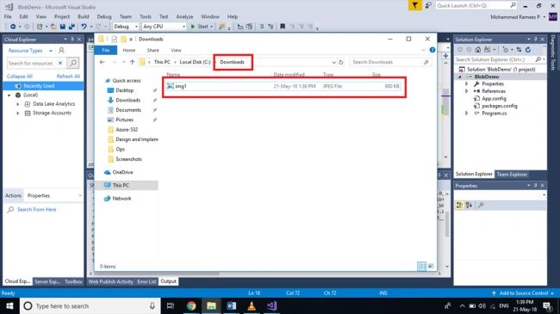Viewport: 560px width, 314px height.
Task: Click the account management icon in Cloud Explorer
Action: pos(61,50)
